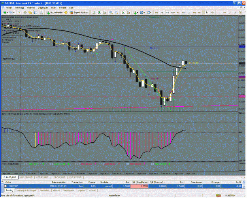The image size is (247, 198).
Task: Open the Aide menu
Action: 71,8
